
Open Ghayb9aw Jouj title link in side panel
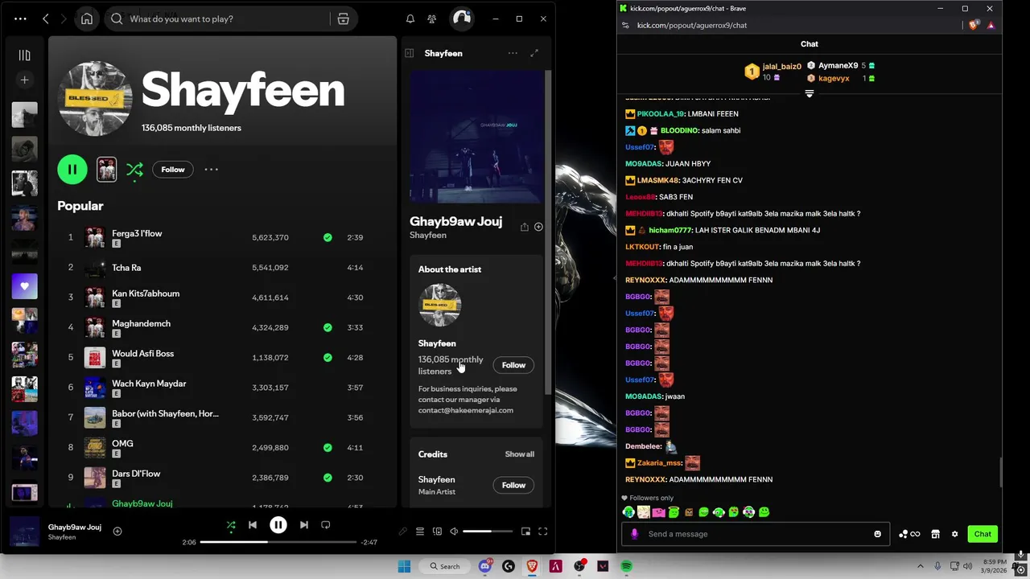pyautogui.click(x=455, y=221)
